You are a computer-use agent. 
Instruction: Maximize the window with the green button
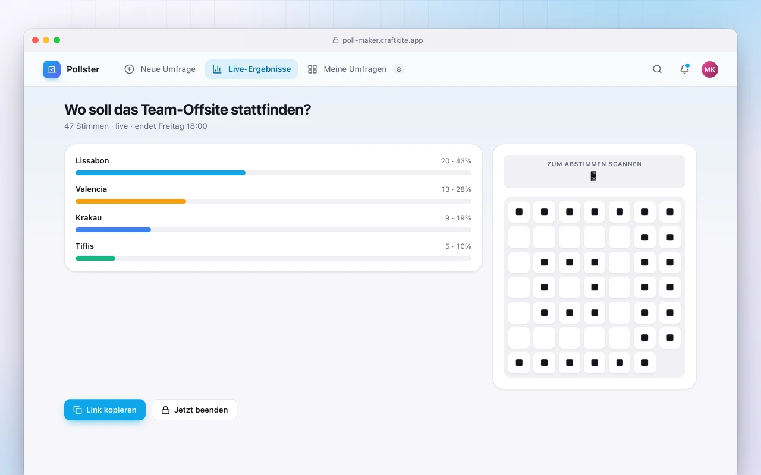point(57,40)
